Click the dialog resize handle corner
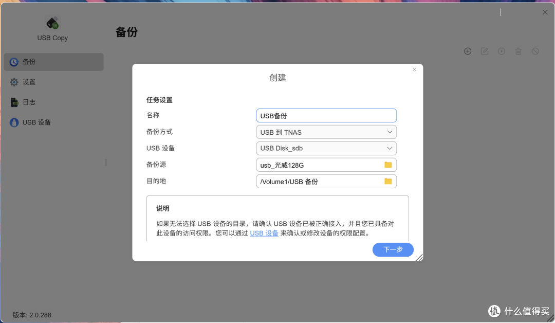The height and width of the screenshot is (323, 555). (x=419, y=258)
